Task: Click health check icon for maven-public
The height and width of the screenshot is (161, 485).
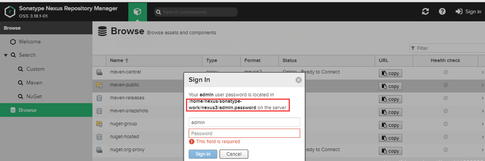Action: tap(446, 85)
